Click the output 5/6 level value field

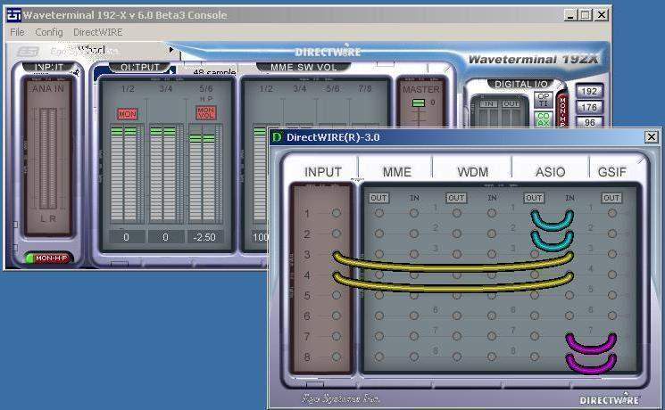tap(204, 237)
